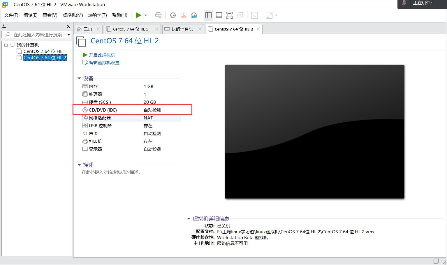The width and height of the screenshot is (447, 265).
Task: Open the 虚拟机(M) menu
Action: pos(73,15)
